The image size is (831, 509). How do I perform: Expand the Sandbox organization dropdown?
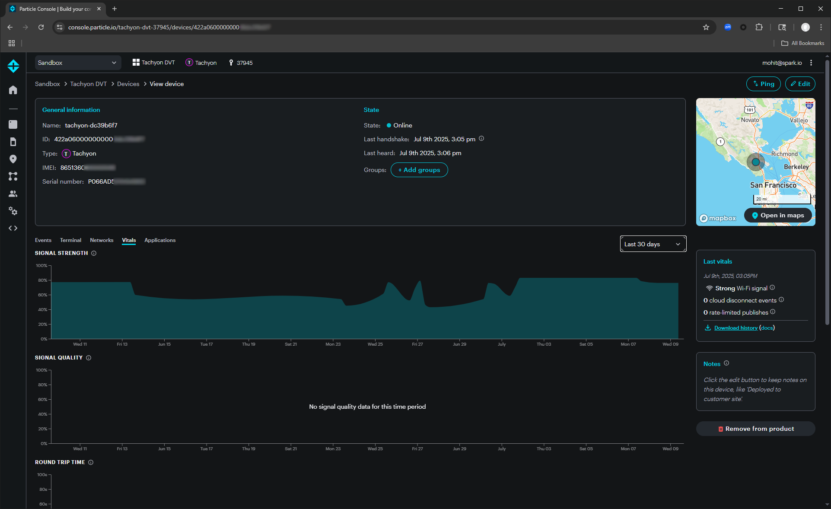tap(77, 63)
